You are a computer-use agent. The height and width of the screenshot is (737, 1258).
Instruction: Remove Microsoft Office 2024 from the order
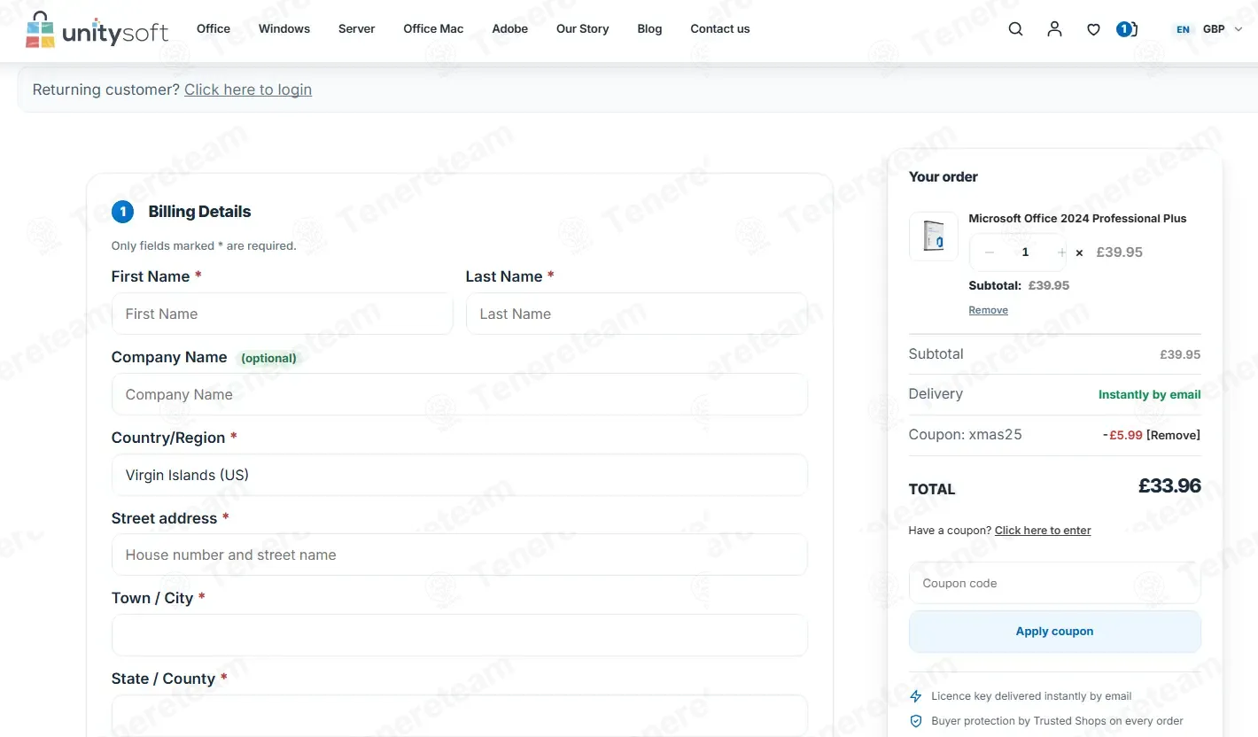click(x=988, y=310)
